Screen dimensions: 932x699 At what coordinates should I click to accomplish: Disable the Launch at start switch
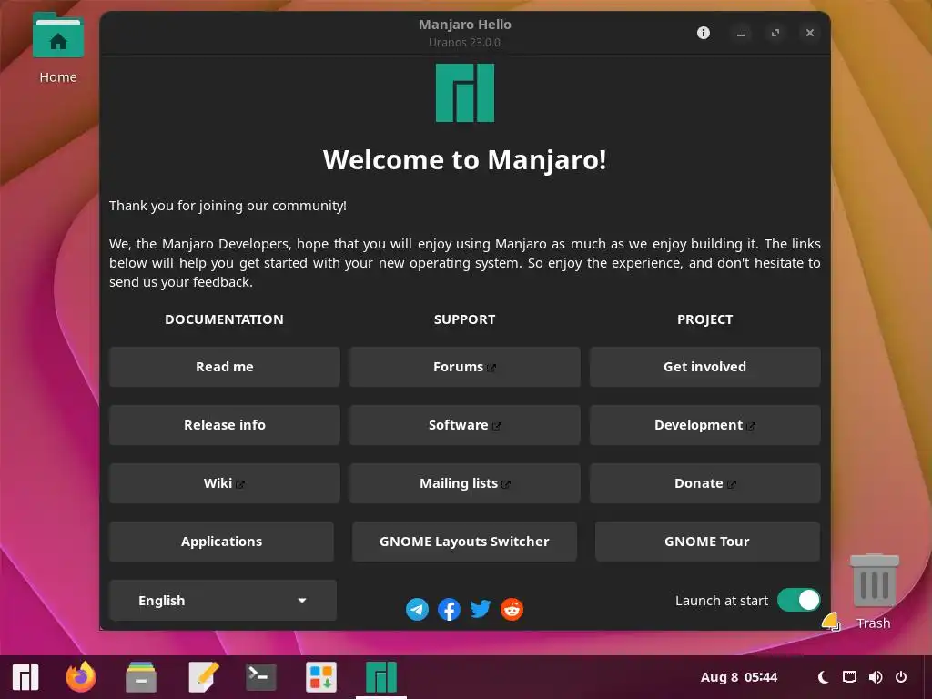[x=799, y=601]
